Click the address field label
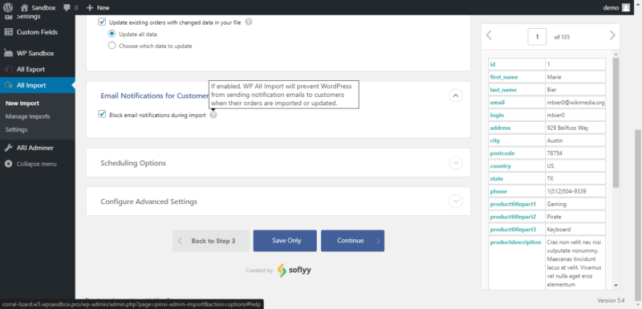This screenshot has height=309, width=642. (x=500, y=128)
